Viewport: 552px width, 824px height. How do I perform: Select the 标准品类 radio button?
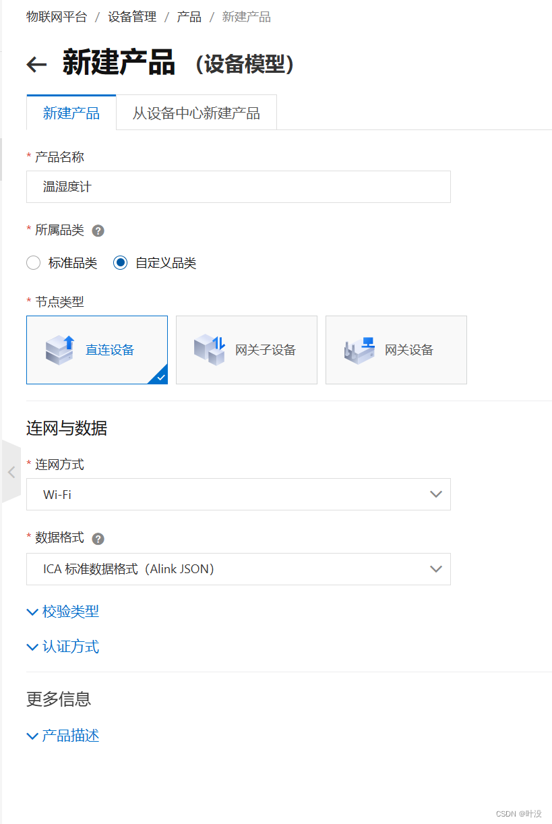33,263
